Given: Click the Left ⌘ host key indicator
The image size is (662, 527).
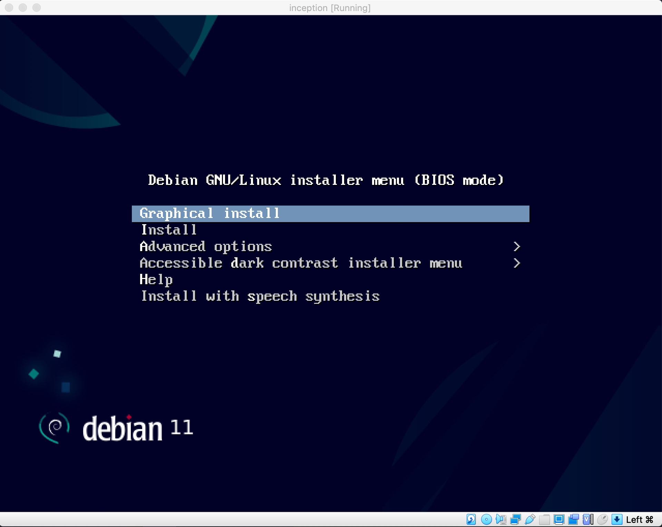Looking at the screenshot, I should [x=640, y=519].
